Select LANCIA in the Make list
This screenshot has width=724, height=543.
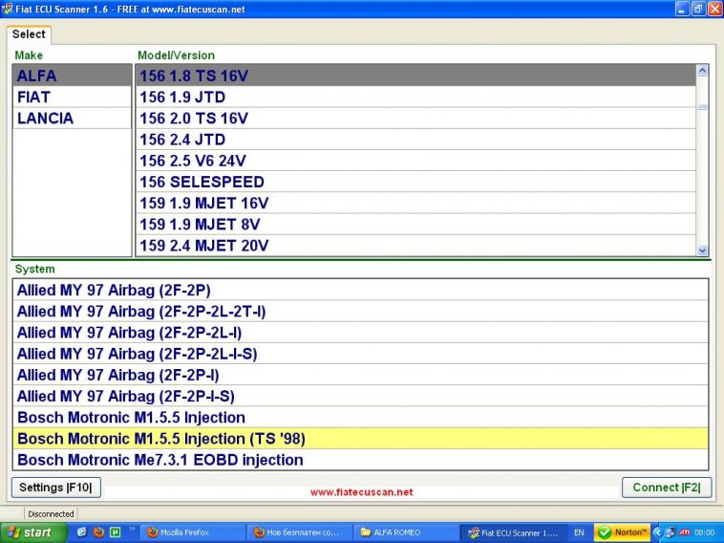click(x=72, y=119)
